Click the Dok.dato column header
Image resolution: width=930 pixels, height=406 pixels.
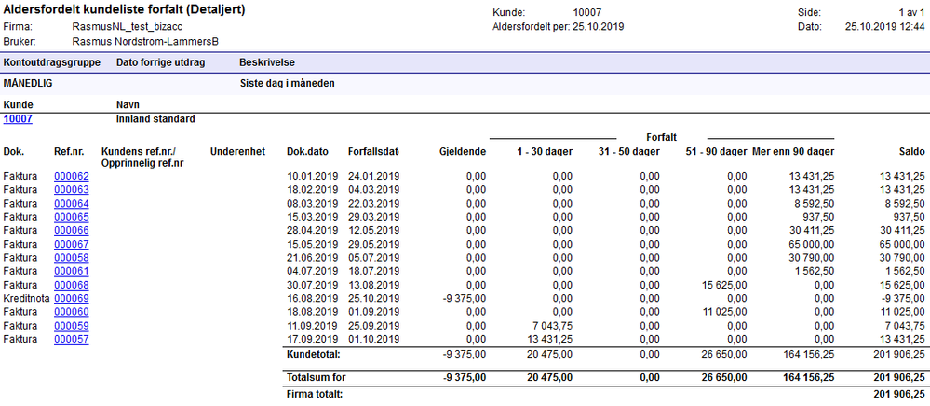click(x=307, y=152)
